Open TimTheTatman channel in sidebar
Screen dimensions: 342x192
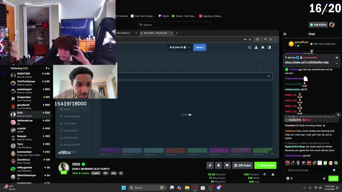coord(30,83)
